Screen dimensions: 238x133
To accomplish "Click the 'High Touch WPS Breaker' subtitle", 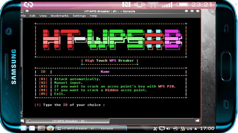I will tap(109, 61).
